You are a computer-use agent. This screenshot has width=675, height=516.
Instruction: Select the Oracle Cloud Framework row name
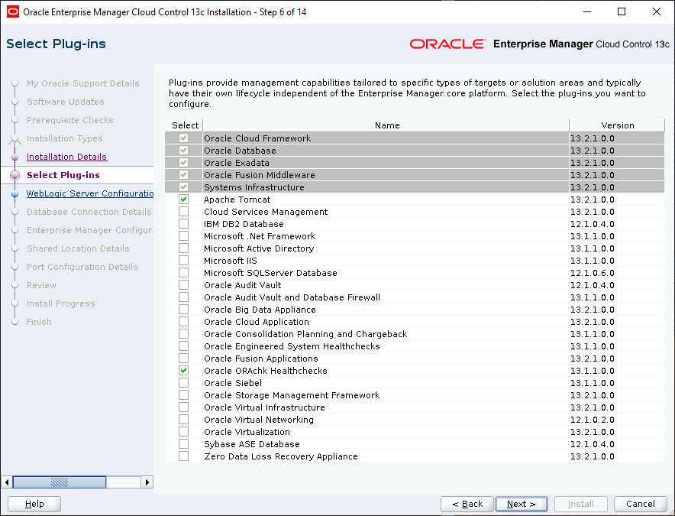click(257, 138)
